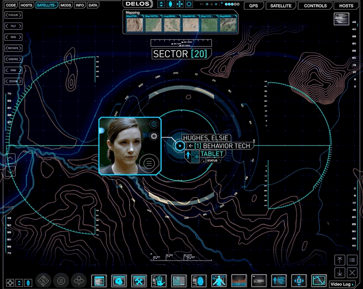Screen dimensions: 363x289
Task: Click the CONTROLS button
Action: (x=315, y=6)
